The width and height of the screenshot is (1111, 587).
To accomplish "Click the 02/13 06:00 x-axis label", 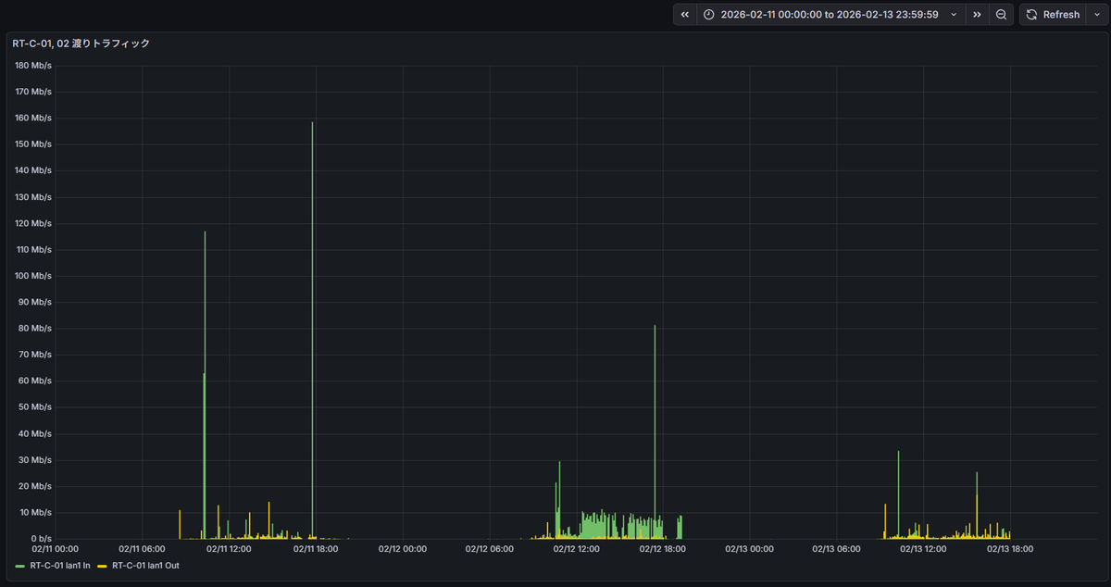I will click(837, 549).
